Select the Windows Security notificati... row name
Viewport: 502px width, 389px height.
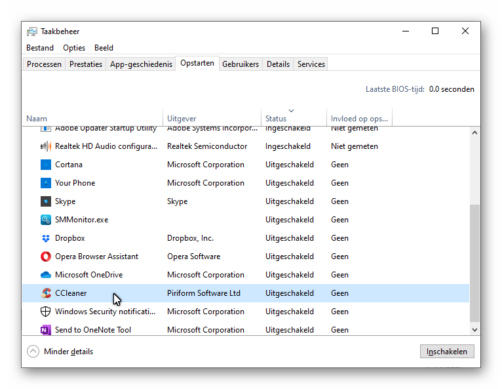pos(106,312)
